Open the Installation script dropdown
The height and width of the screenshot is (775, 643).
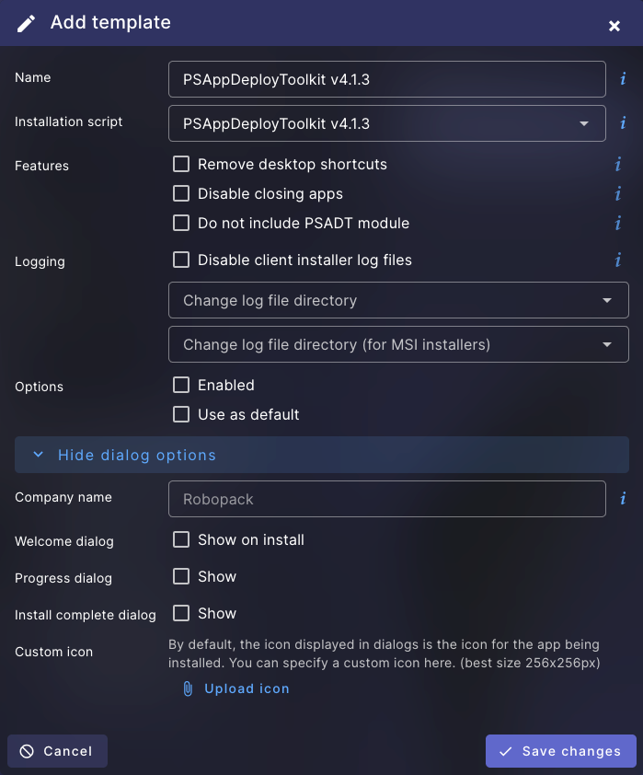click(x=387, y=123)
